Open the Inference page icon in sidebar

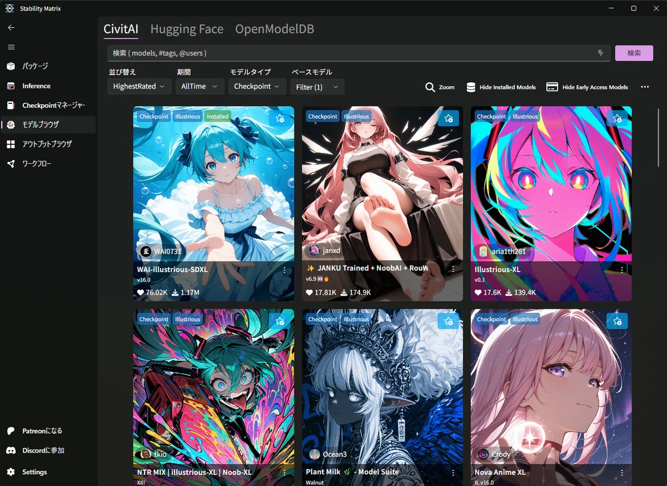point(11,86)
